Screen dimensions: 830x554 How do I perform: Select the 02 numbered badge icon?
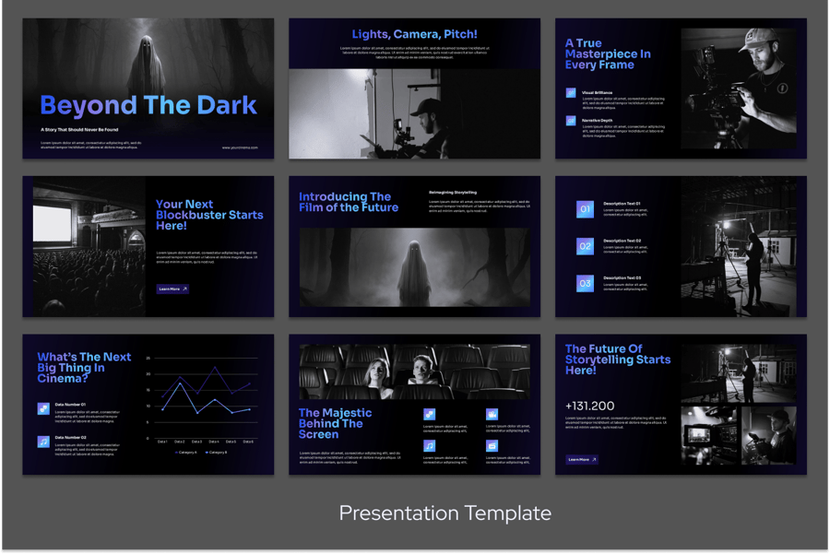point(585,246)
